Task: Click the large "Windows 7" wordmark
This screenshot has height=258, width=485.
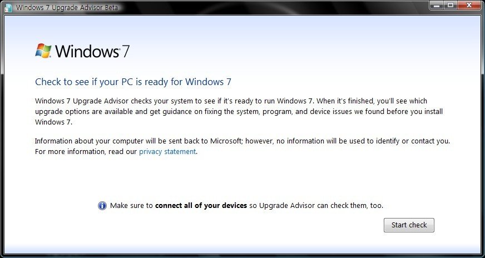Action: [x=92, y=52]
